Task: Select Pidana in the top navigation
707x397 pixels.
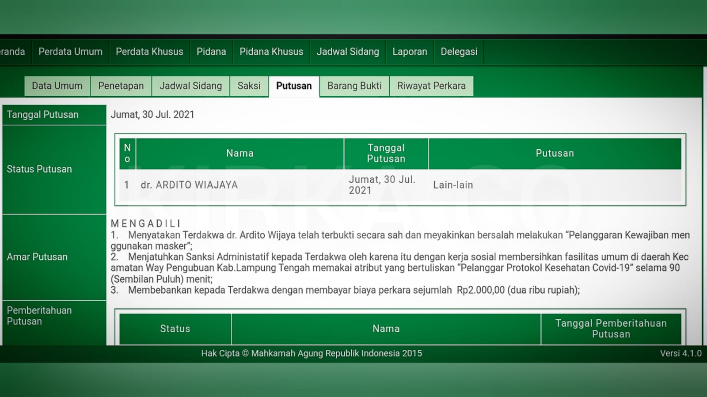Action: coord(211,52)
